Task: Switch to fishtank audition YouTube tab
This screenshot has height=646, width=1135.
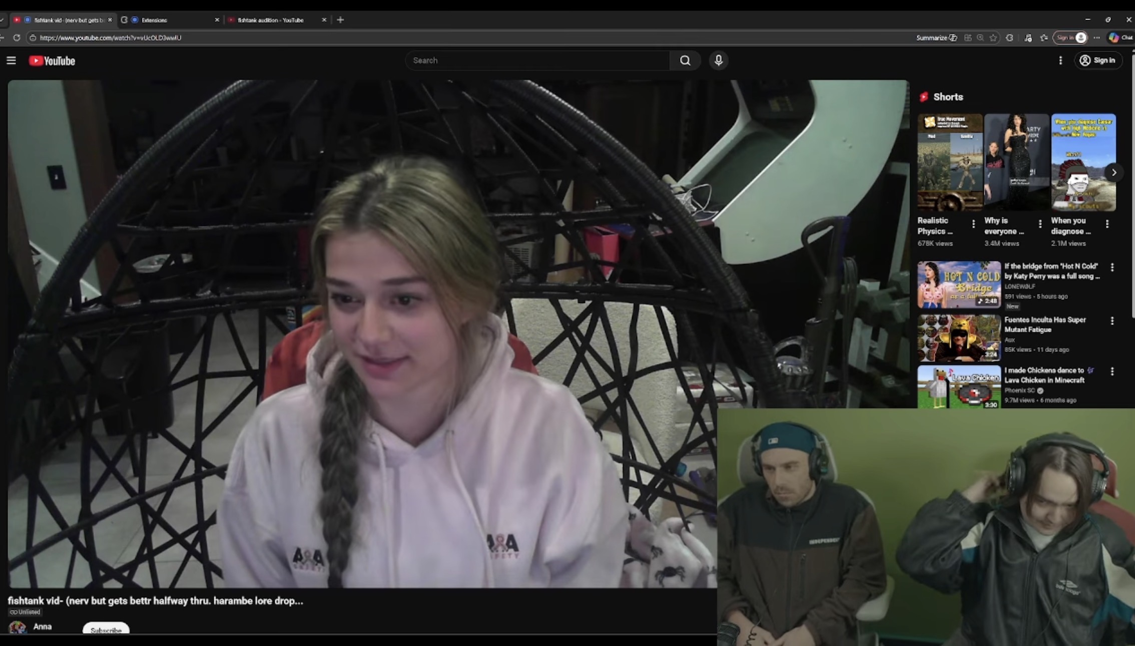Action: (x=270, y=20)
